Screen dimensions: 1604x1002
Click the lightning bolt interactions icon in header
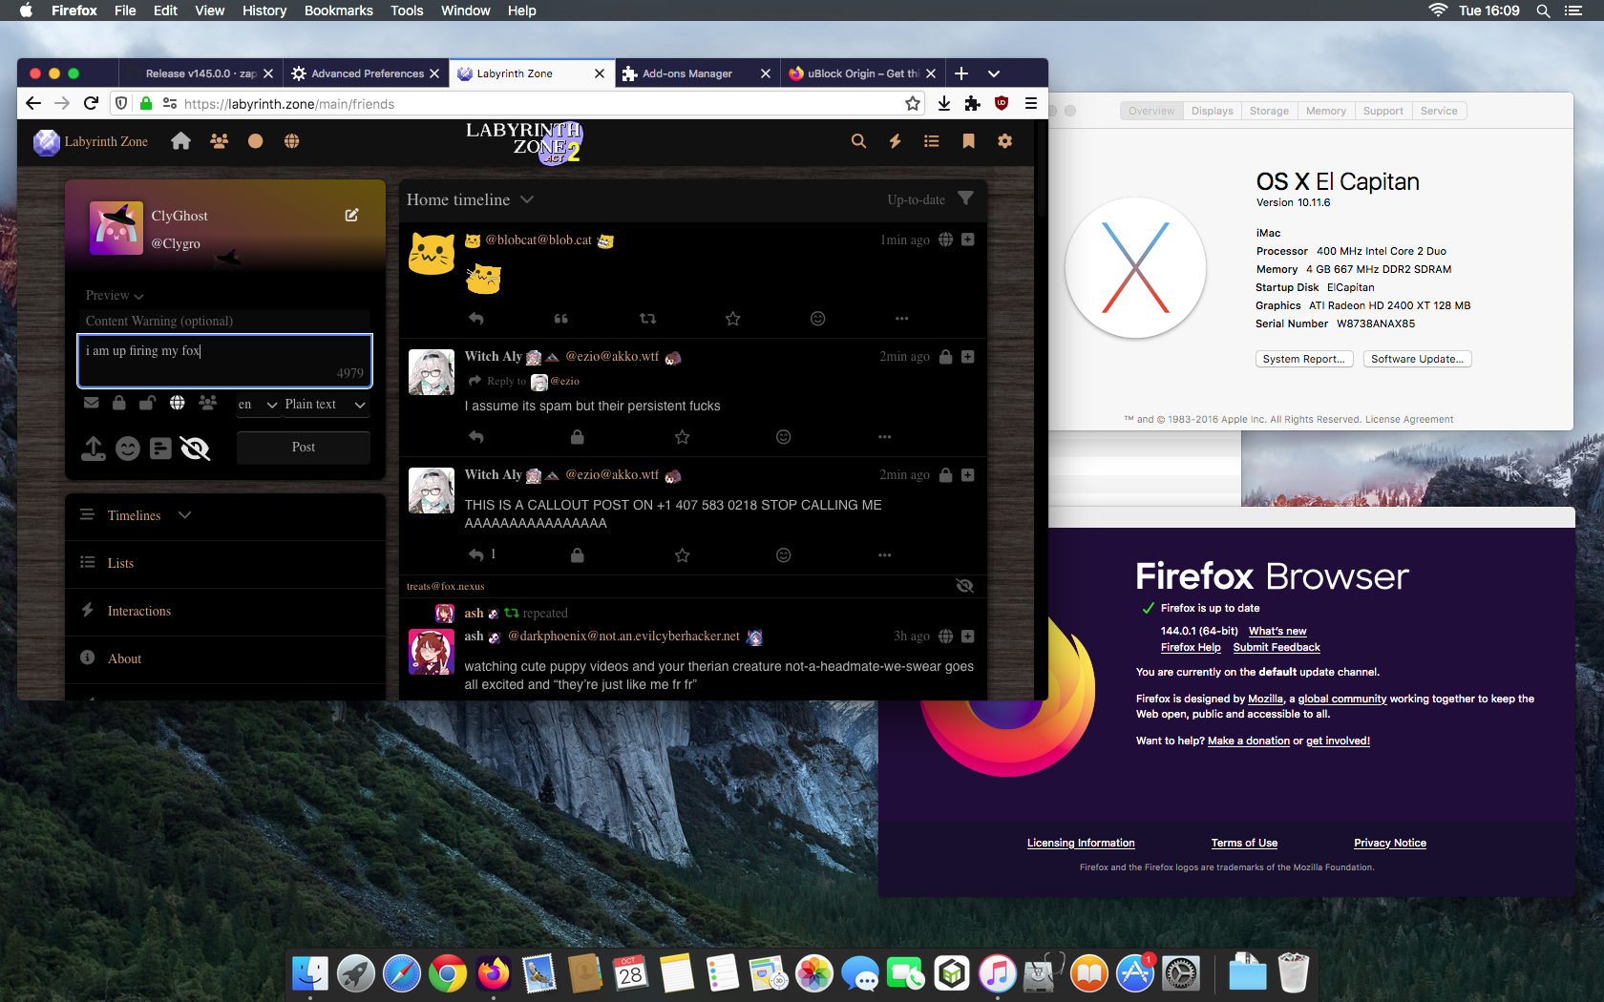(895, 141)
